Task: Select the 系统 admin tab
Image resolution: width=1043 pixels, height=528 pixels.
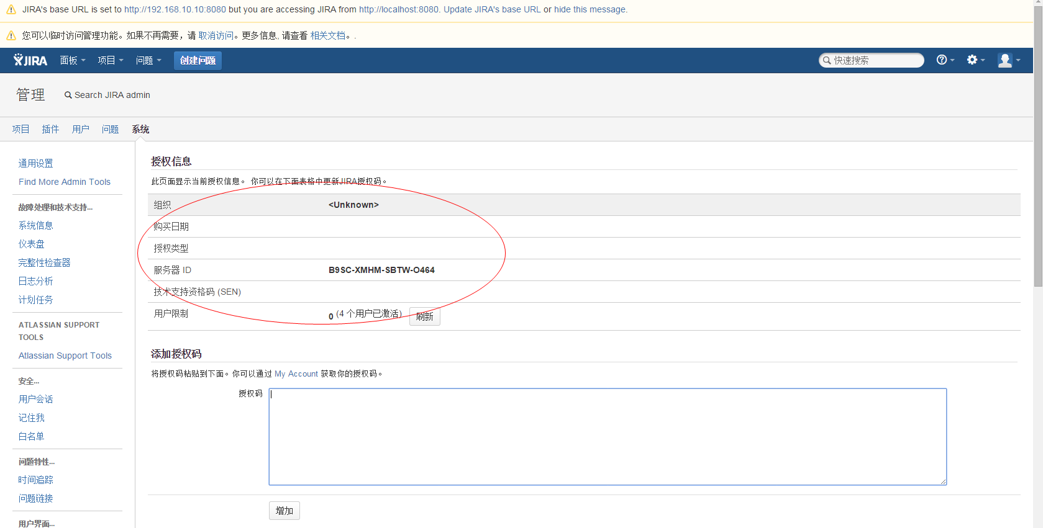Action: click(x=140, y=129)
